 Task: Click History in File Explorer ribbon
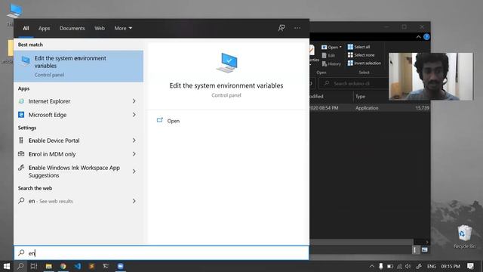click(x=331, y=63)
